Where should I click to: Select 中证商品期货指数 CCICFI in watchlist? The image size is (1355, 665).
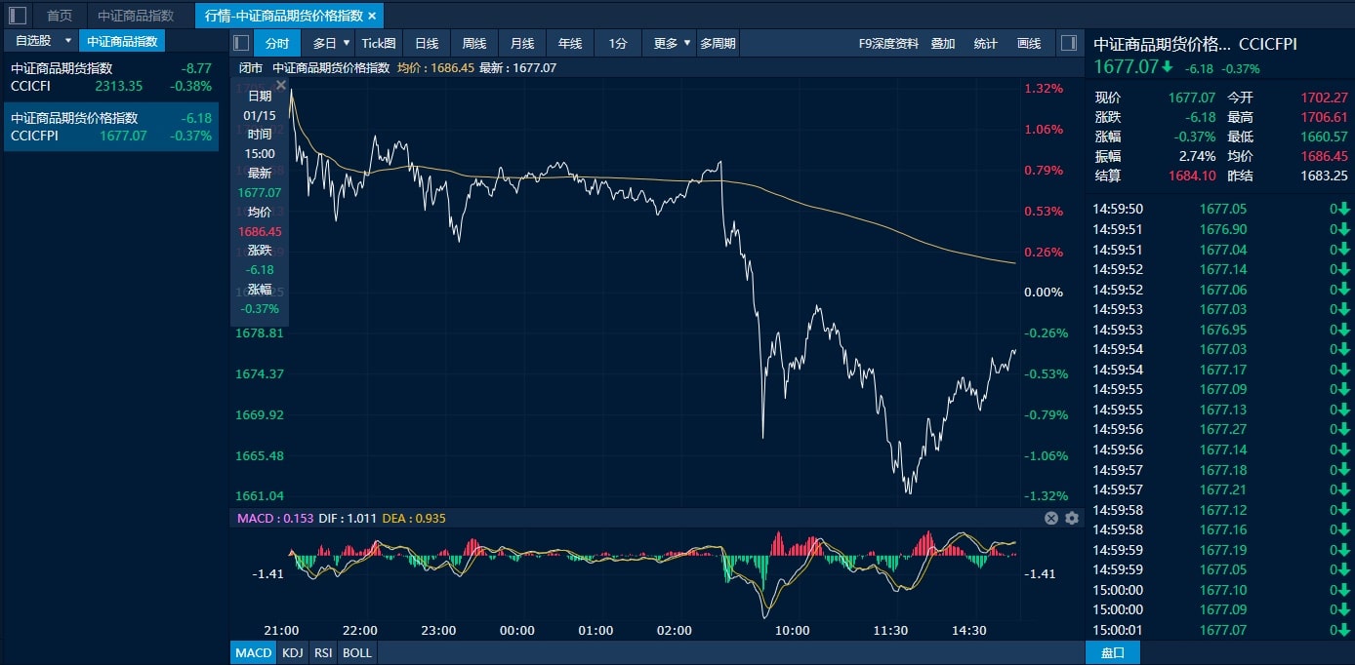coord(110,77)
